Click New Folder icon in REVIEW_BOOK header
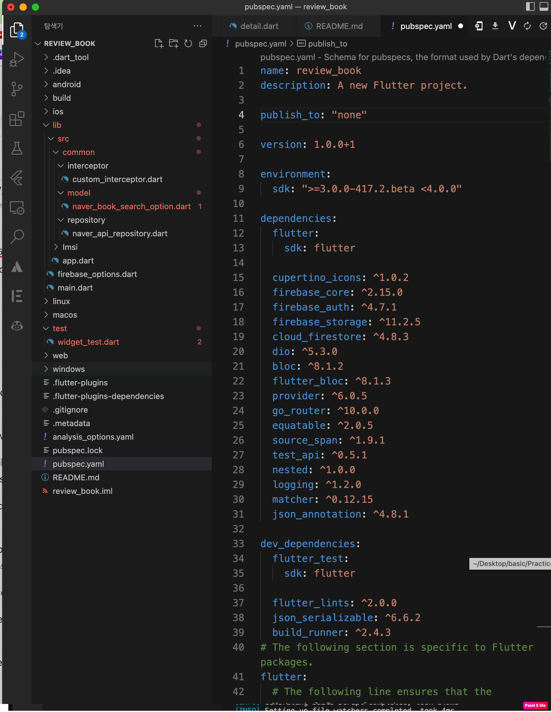Screen dimensions: 551x712 pyautogui.click(x=173, y=43)
